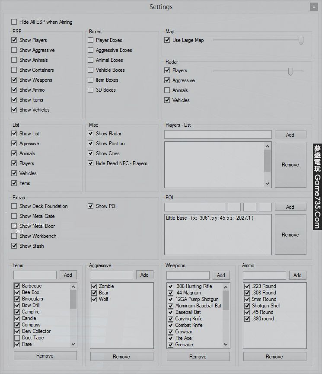The height and width of the screenshot is (374, 322).
Task: Click Add button beside Players list field
Action: pos(290,134)
